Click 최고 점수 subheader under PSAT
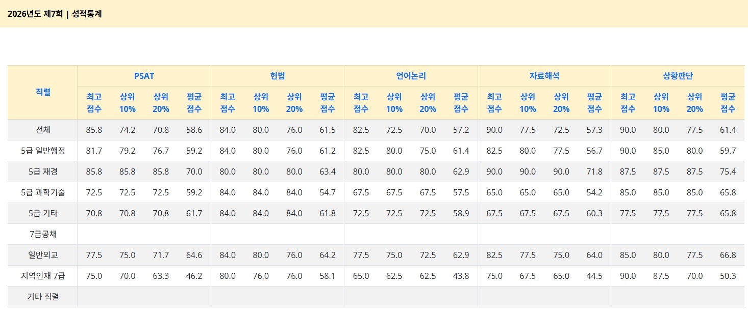748x314 pixels. point(94,102)
